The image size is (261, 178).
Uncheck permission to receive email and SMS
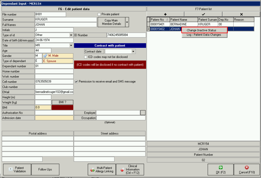coord(76,82)
